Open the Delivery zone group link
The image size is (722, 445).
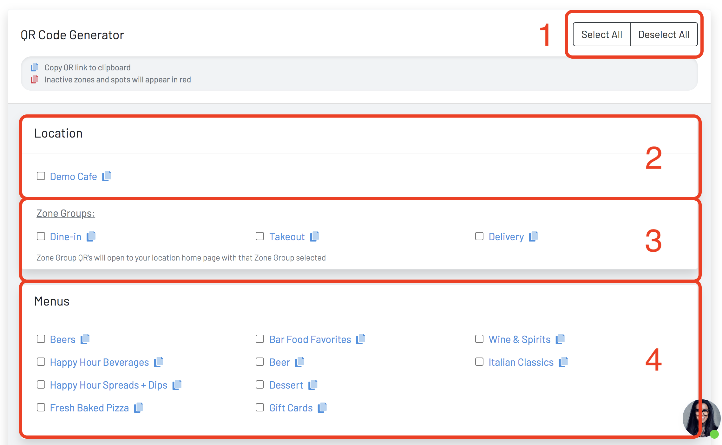tap(506, 237)
